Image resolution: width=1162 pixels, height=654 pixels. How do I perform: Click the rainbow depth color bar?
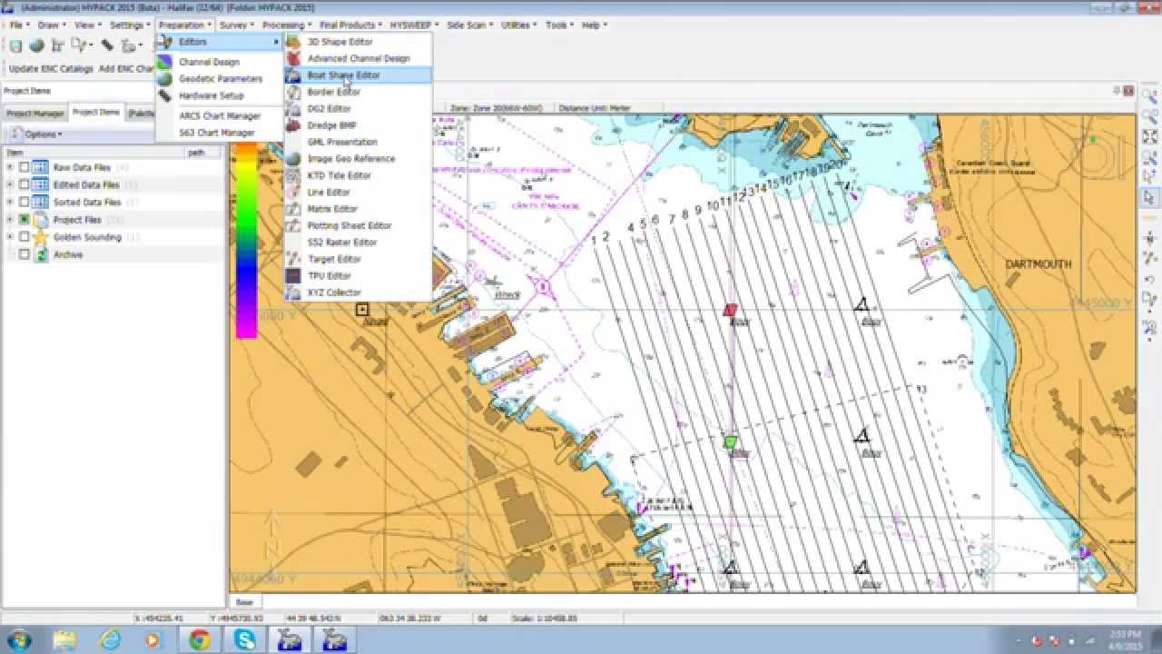click(246, 241)
